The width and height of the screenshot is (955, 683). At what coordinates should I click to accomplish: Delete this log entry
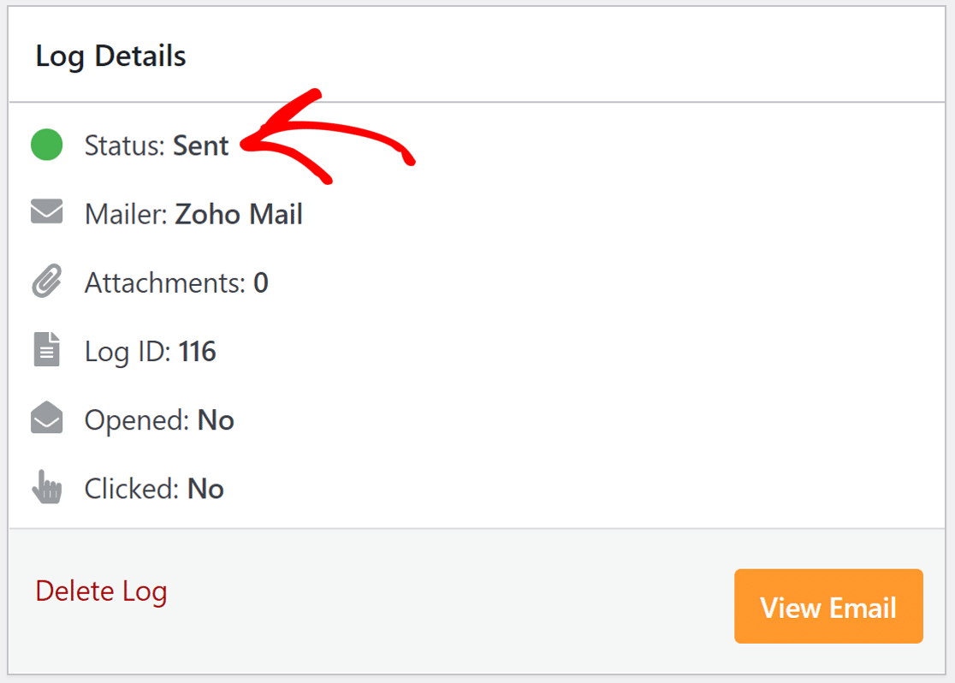pos(101,591)
